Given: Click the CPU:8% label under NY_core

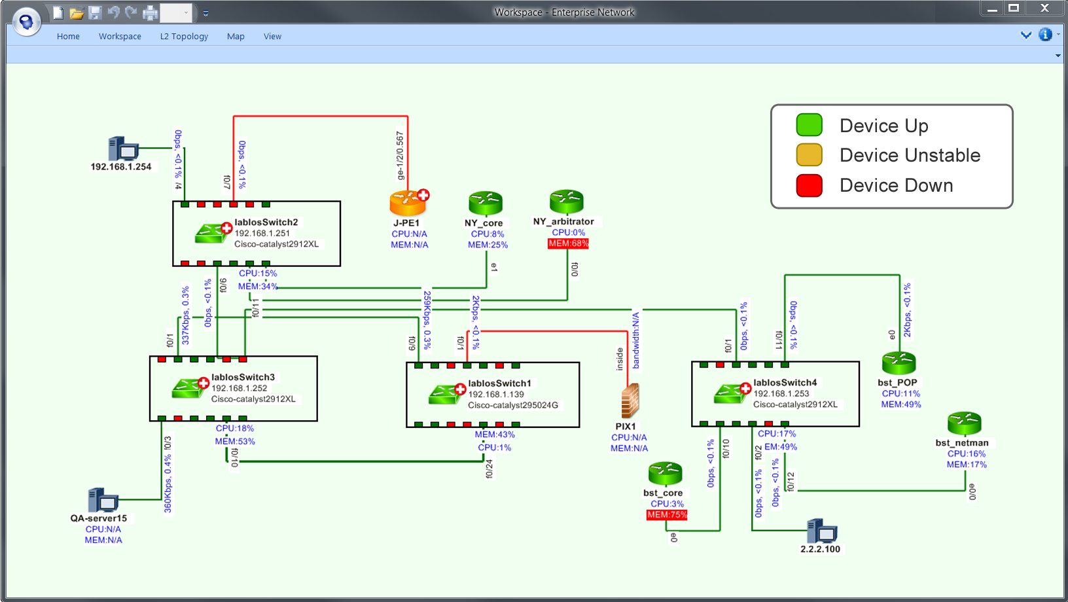Looking at the screenshot, I should coord(488,234).
